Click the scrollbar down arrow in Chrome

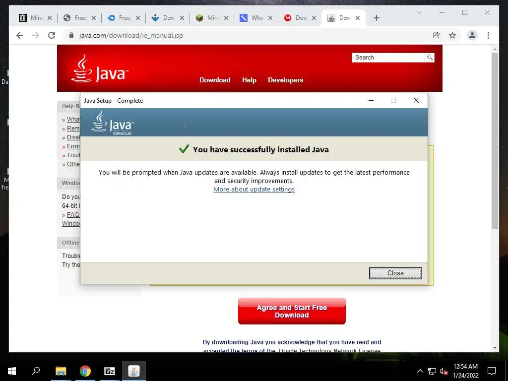tap(495, 348)
